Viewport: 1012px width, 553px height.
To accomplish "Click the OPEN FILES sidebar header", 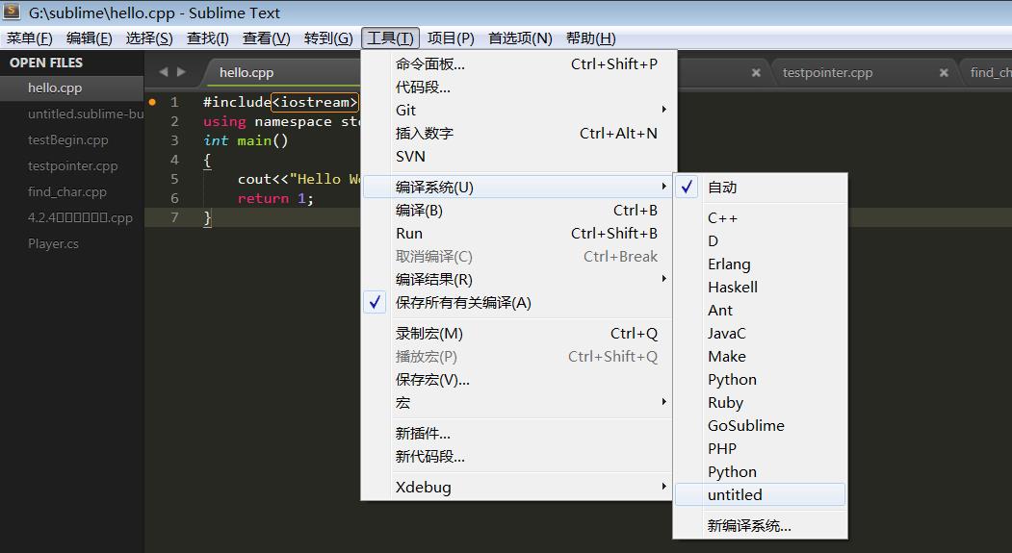I will 46,63.
